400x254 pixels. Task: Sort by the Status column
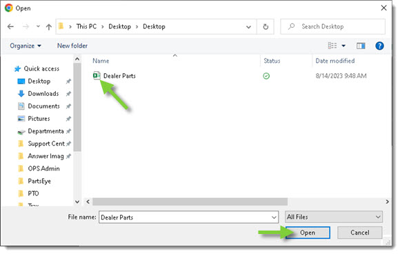272,61
